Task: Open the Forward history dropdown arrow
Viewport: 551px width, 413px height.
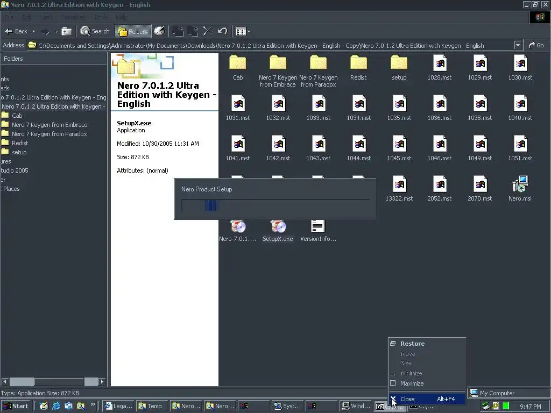Action: point(56,32)
